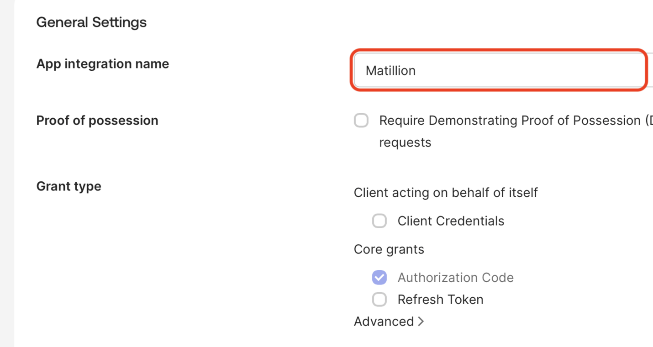Click the Client Credentials label text

pyautogui.click(x=451, y=221)
